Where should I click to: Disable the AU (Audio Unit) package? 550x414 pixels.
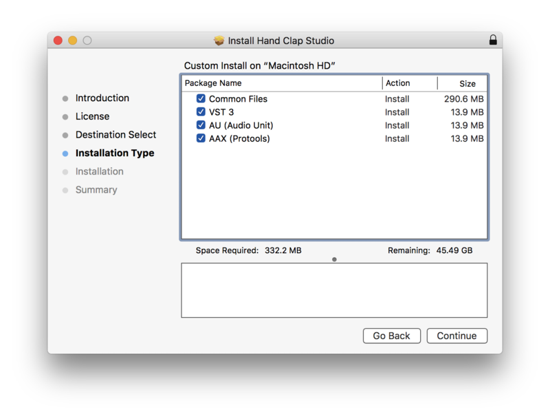(201, 125)
